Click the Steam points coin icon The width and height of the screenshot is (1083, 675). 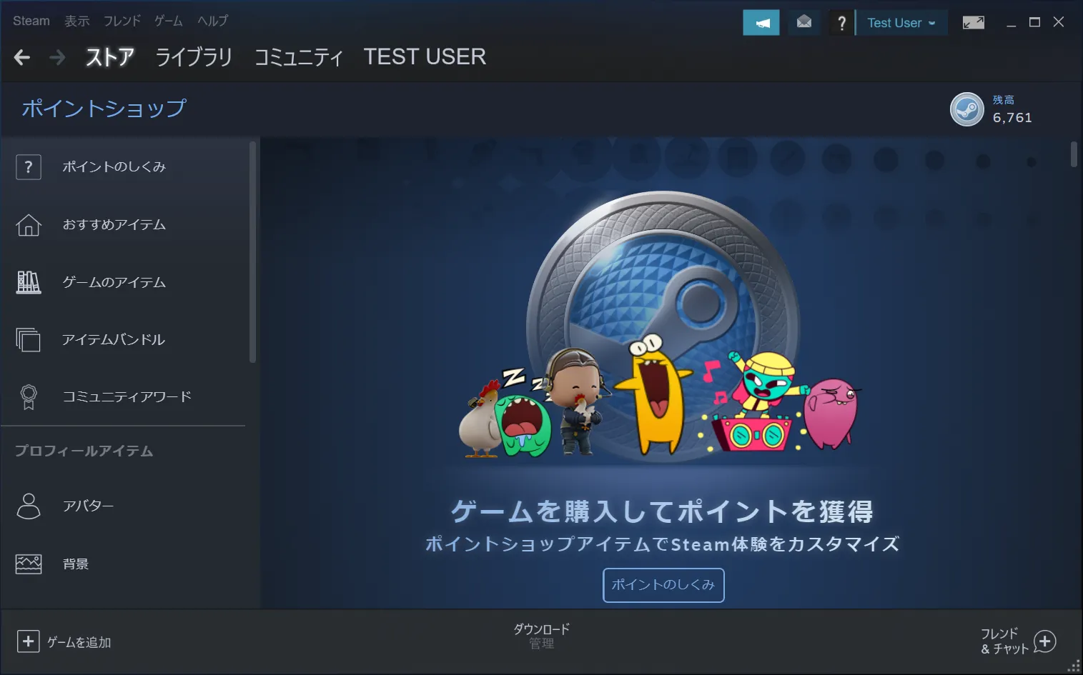[966, 109]
